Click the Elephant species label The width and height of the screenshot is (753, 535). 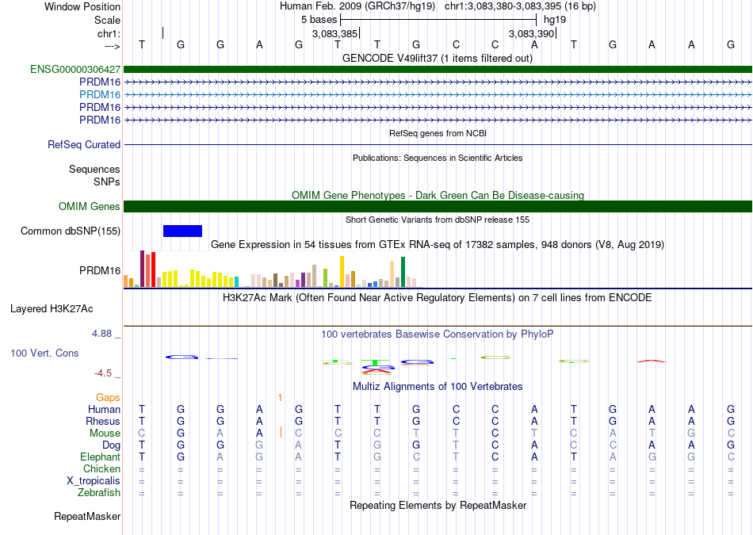[100, 457]
